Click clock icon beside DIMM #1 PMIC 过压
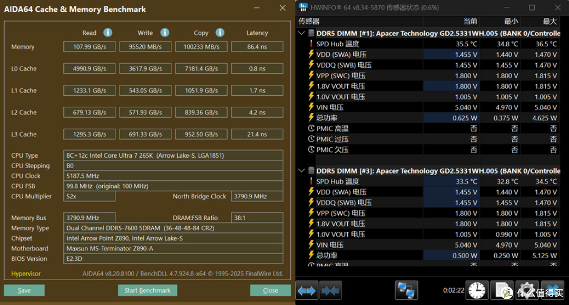Viewport: 569px width, 305px height. tap(311, 139)
